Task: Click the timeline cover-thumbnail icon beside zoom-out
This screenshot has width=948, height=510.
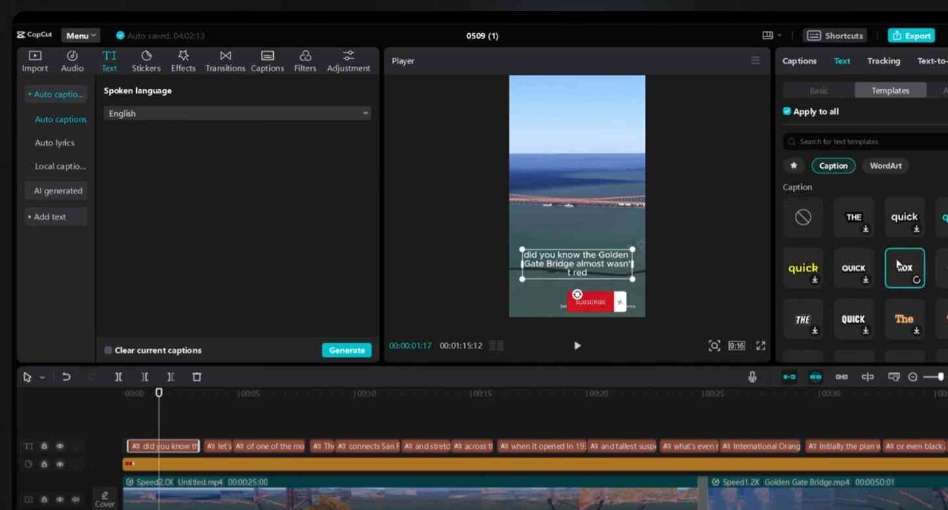Action: click(x=893, y=376)
